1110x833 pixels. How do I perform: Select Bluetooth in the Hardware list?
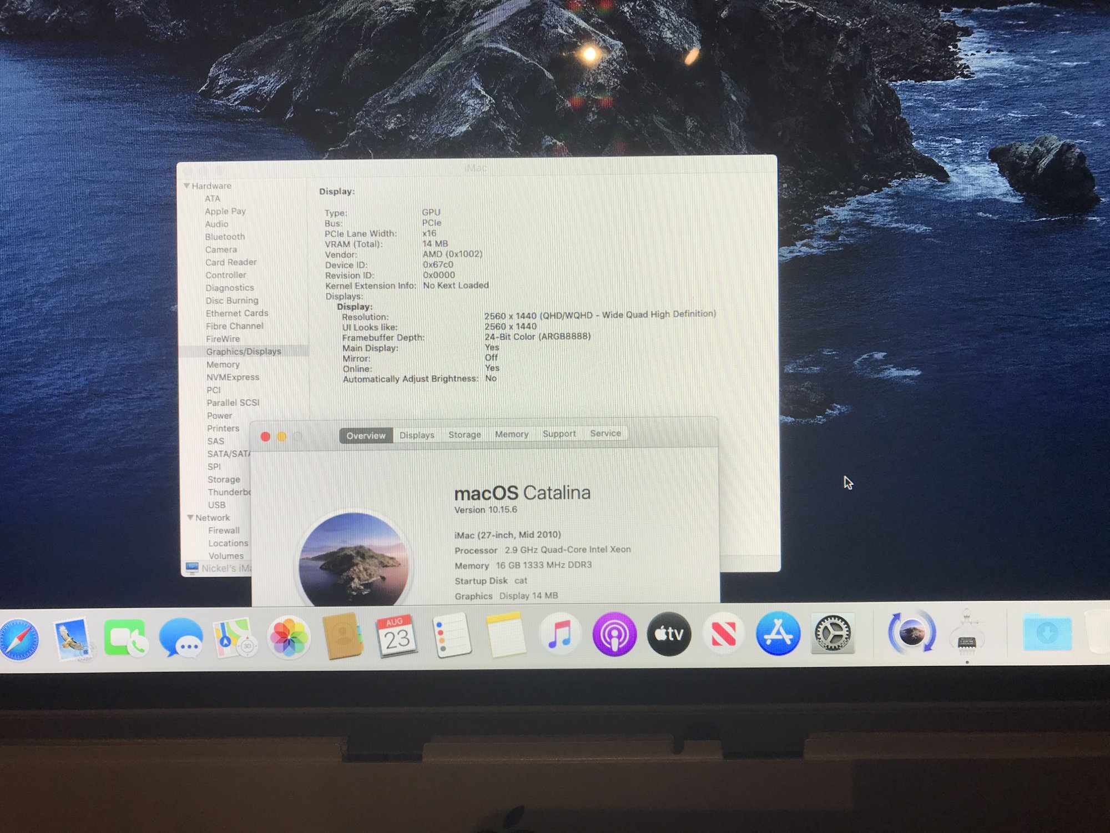[x=225, y=237]
